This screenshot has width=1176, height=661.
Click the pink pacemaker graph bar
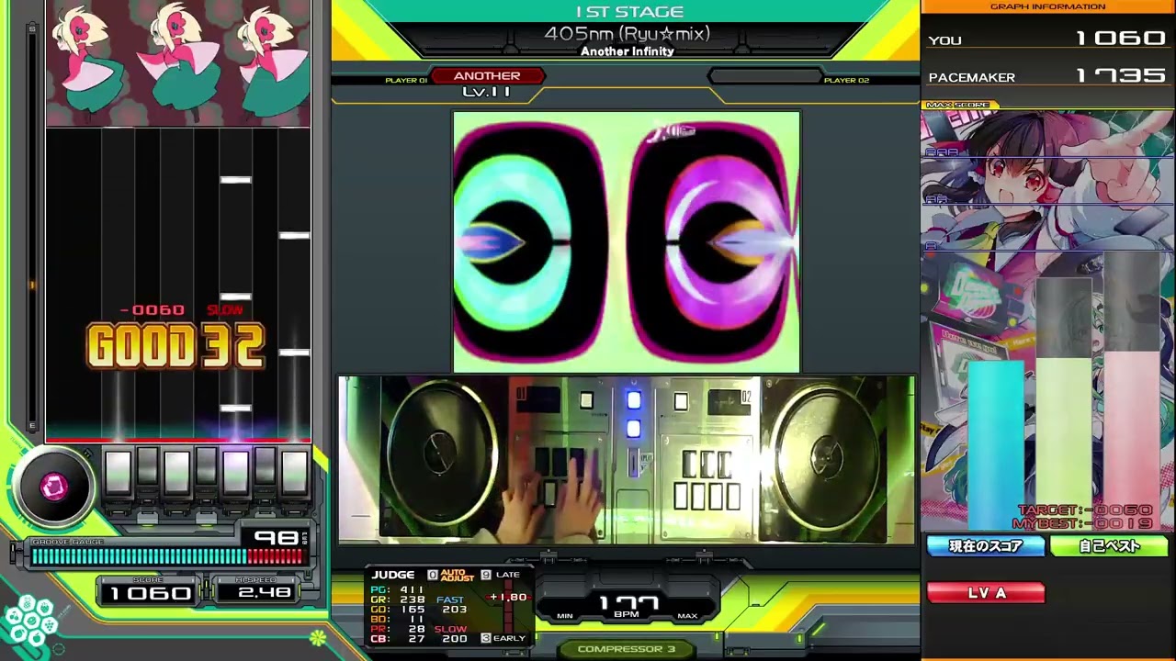(x=1132, y=441)
